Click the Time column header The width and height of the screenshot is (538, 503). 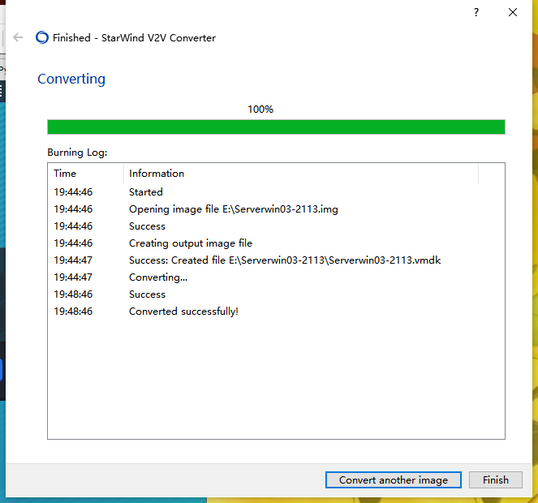click(85, 174)
